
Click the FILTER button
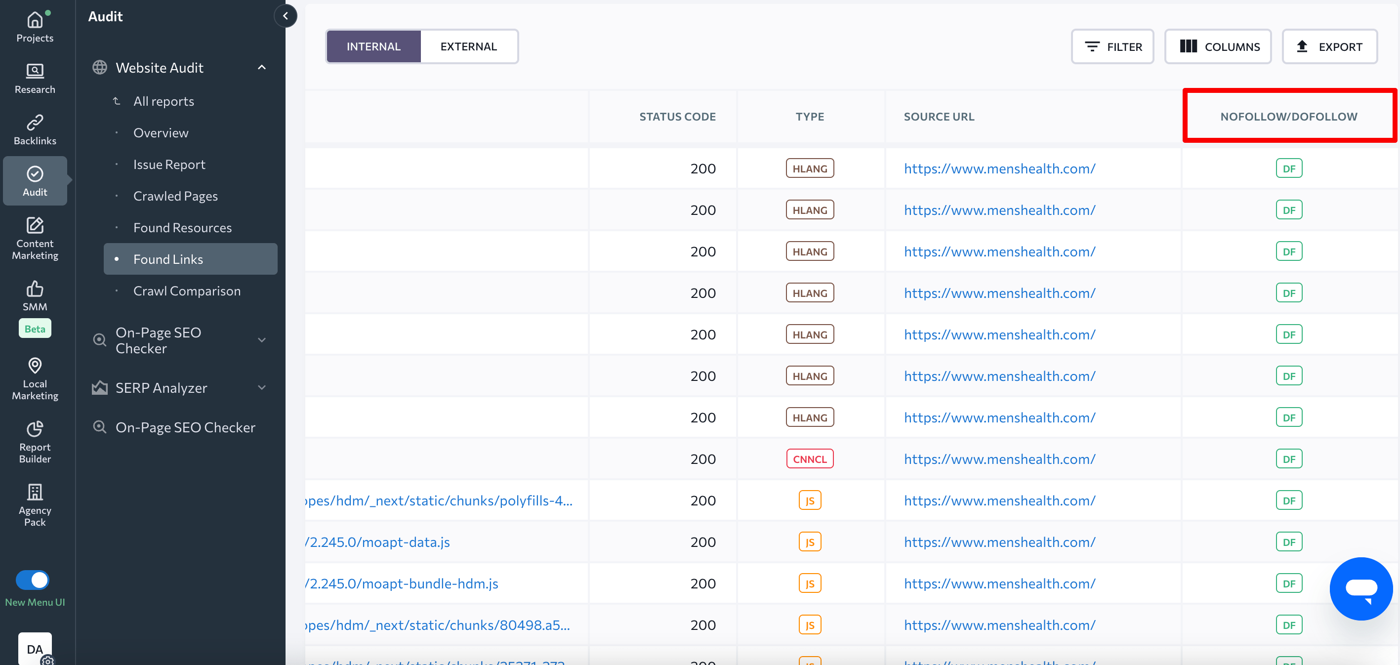1113,45
